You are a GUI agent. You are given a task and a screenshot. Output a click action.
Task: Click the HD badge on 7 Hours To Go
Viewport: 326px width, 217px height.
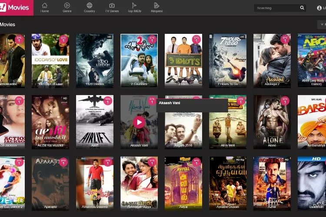[x=243, y=37]
